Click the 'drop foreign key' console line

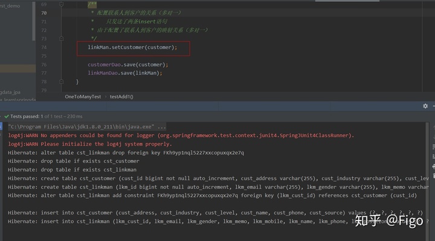point(126,153)
